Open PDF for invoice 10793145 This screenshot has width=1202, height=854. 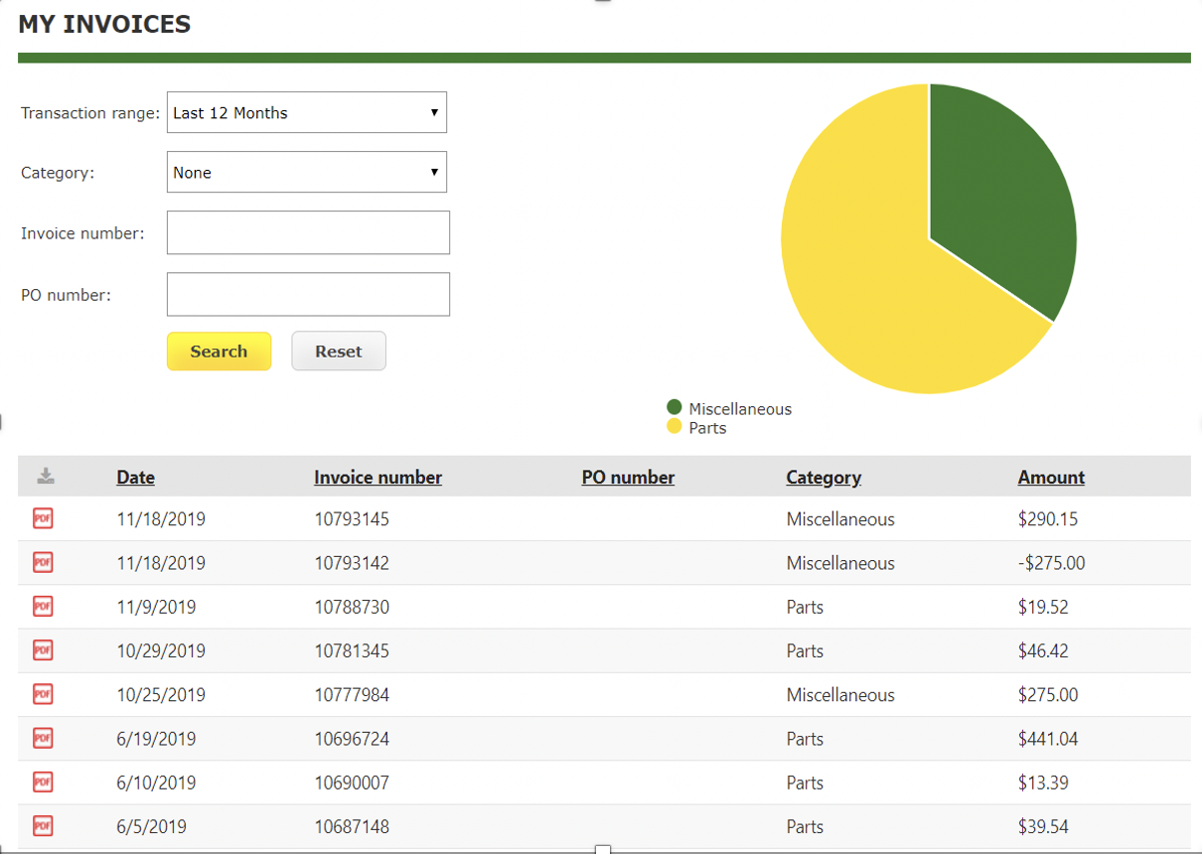(43, 518)
